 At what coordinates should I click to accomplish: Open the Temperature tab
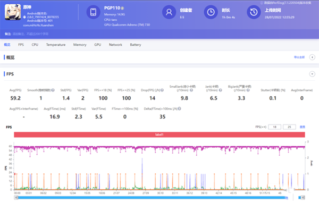point(56,45)
